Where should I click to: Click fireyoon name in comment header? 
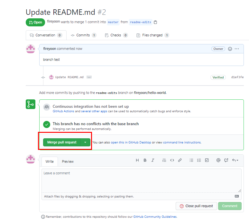tap(50, 49)
